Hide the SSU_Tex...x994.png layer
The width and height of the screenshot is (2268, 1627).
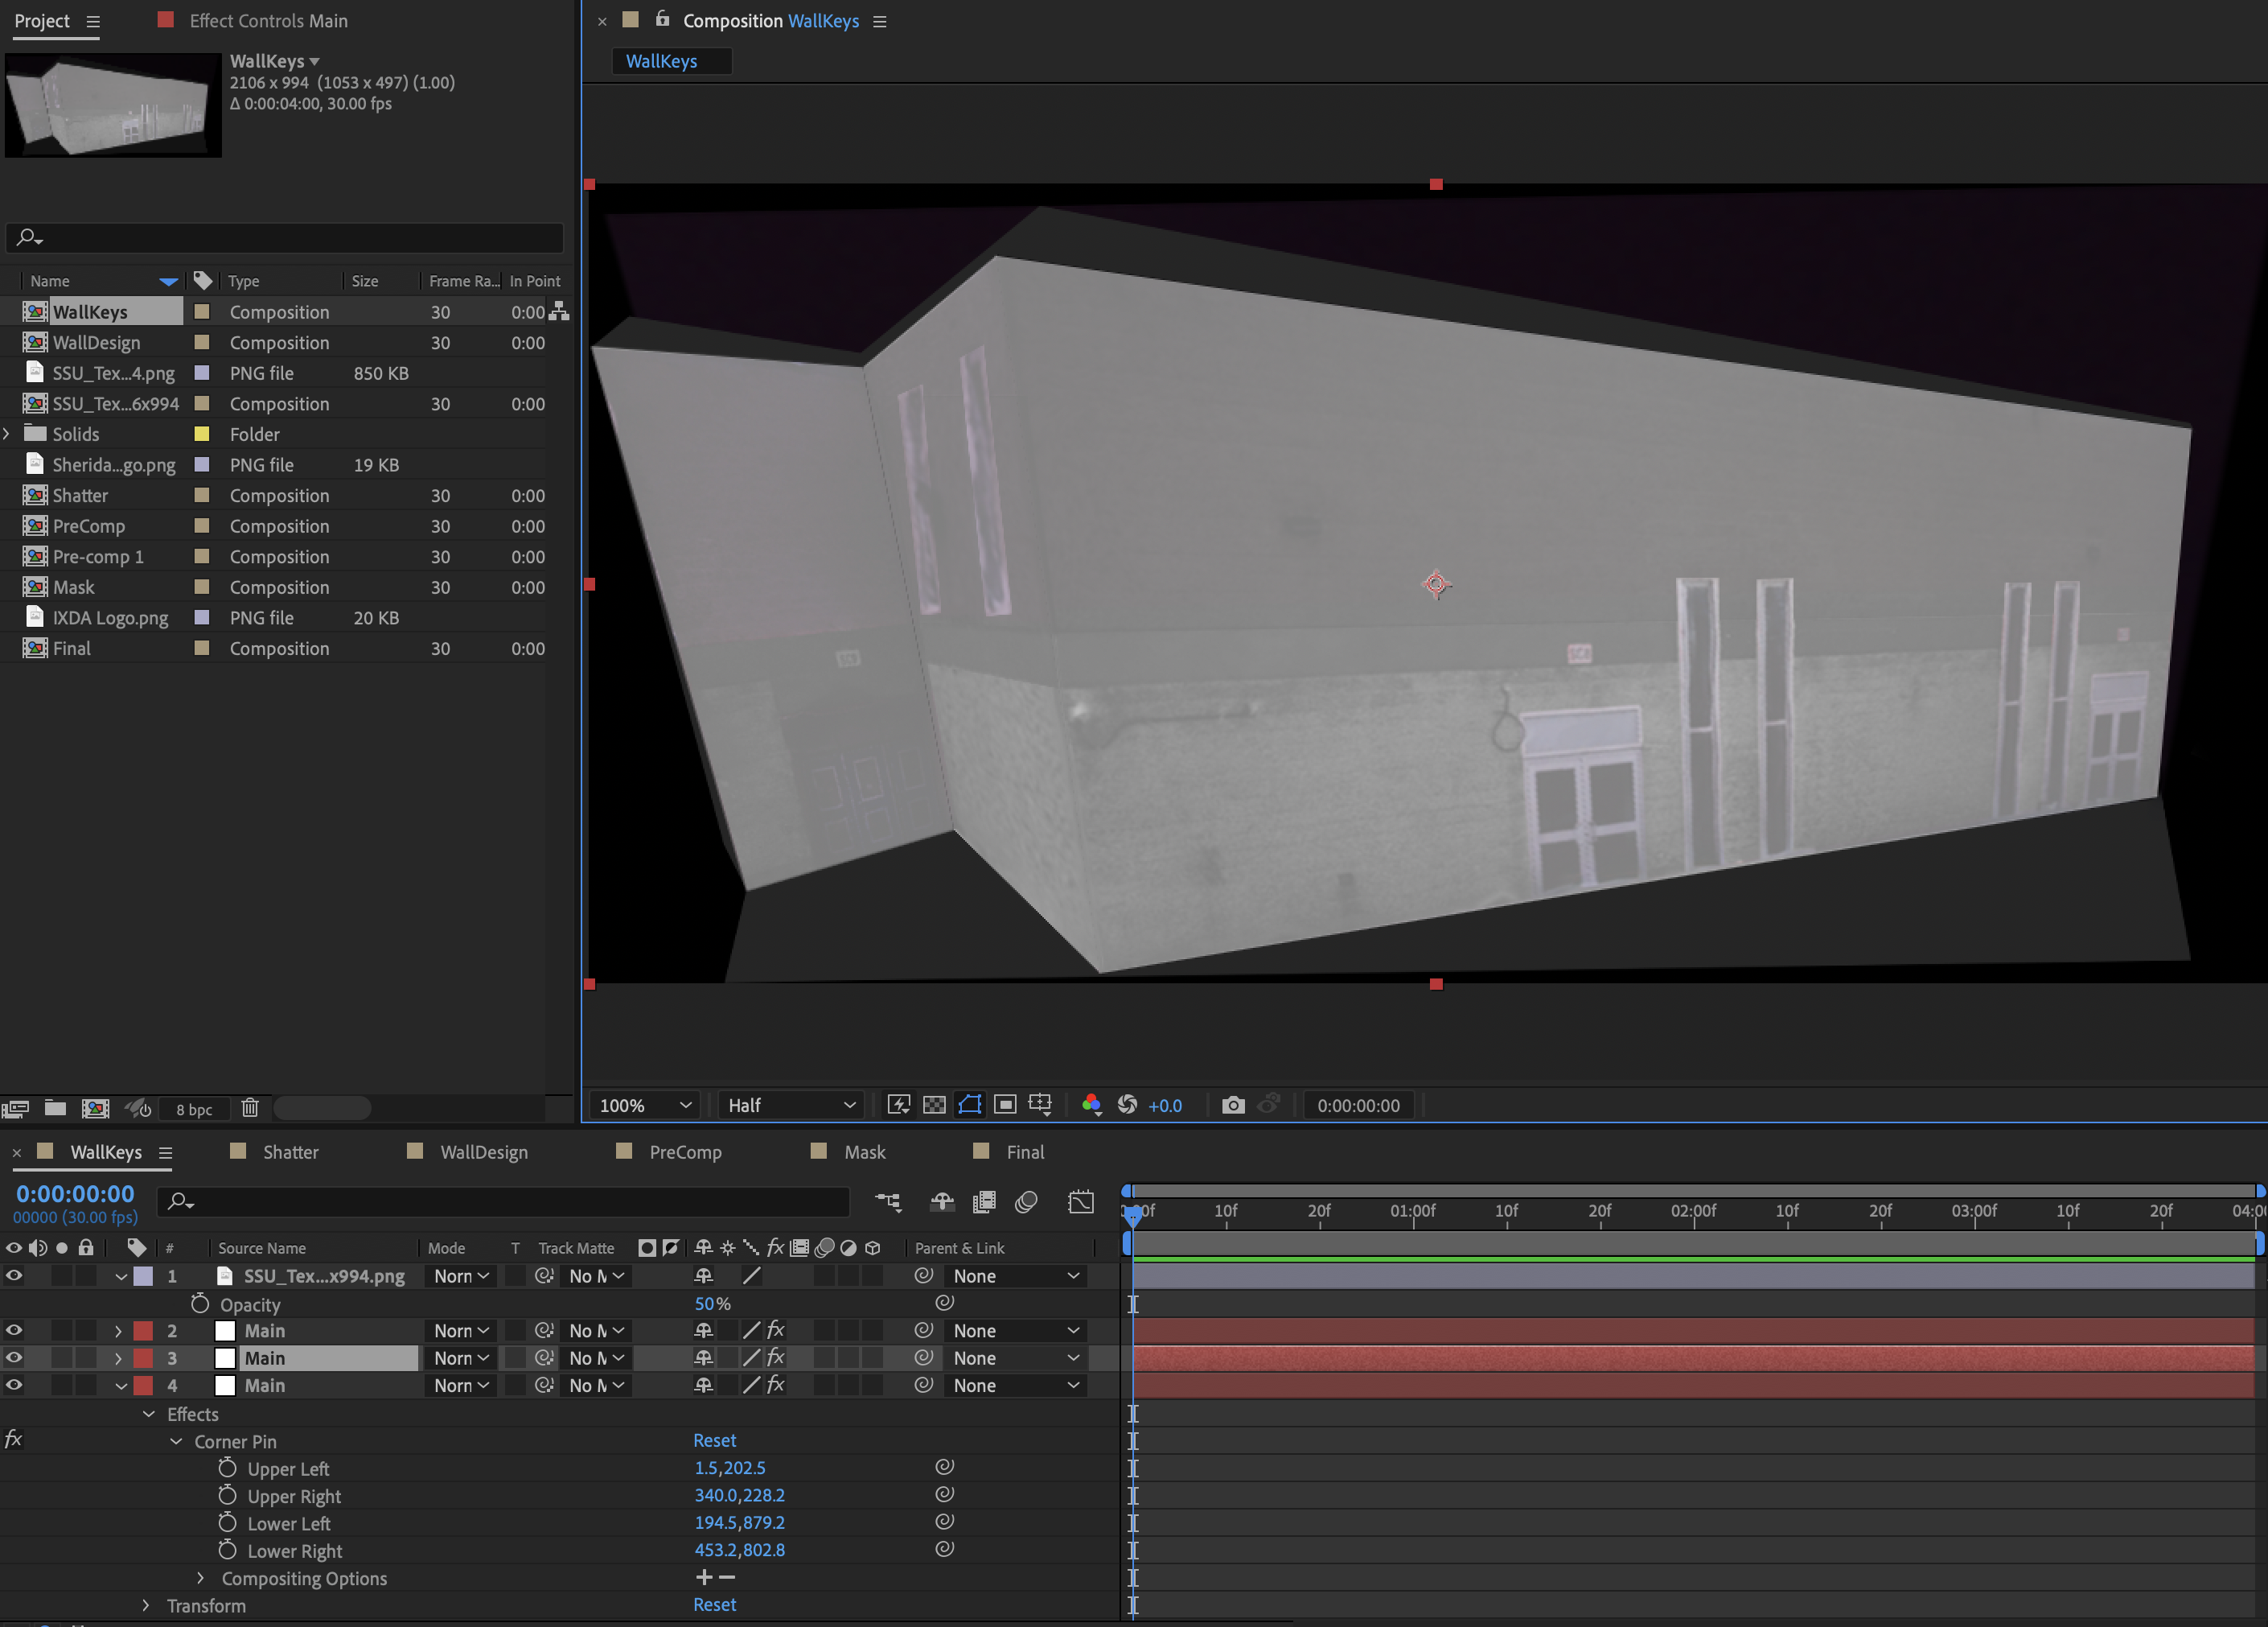coord(14,1277)
